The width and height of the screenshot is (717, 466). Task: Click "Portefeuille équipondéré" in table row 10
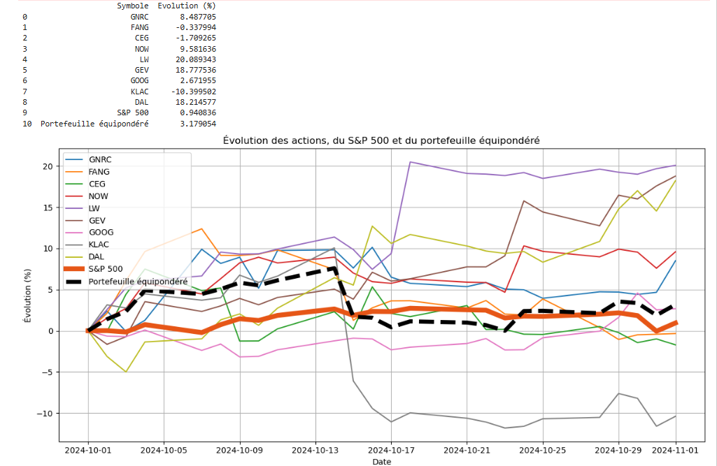[x=94, y=124]
